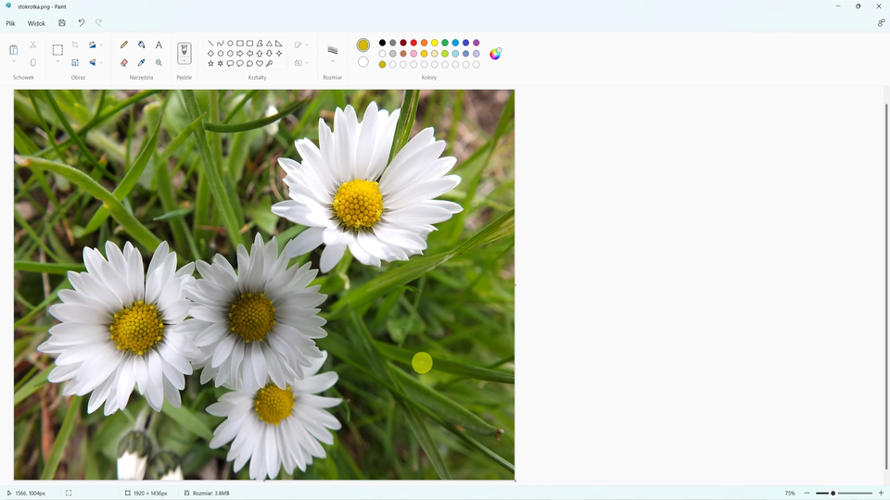Choose the Text tool
This screenshot has width=890, height=500.
(159, 44)
